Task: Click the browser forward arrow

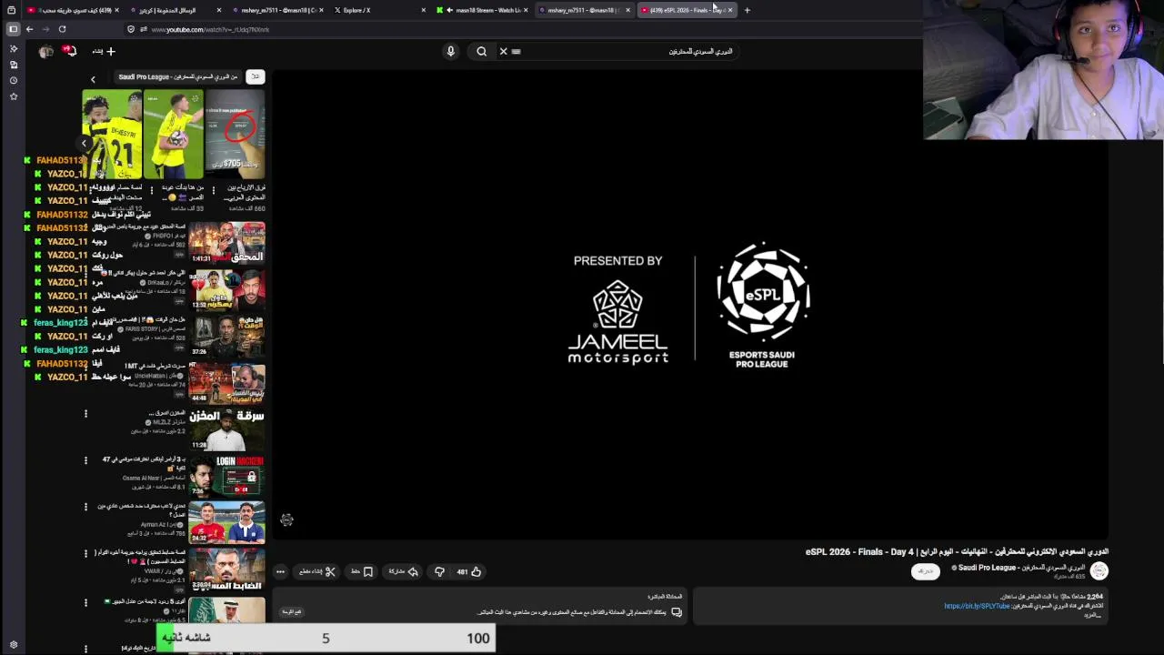Action: point(45,29)
